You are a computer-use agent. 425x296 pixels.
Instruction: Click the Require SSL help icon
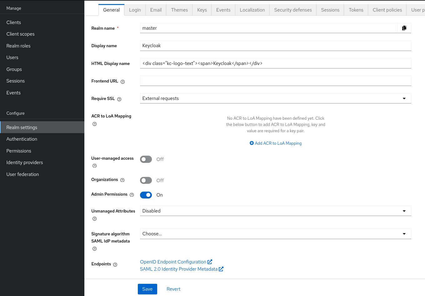[119, 99]
